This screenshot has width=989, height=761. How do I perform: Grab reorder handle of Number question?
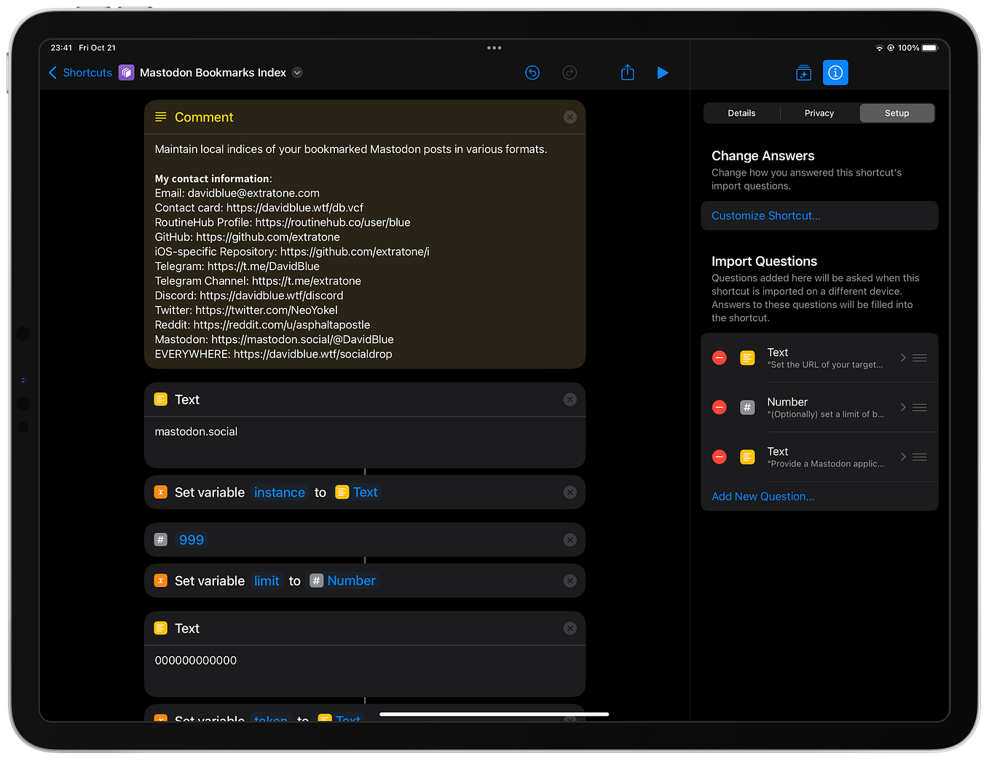pyautogui.click(x=920, y=407)
